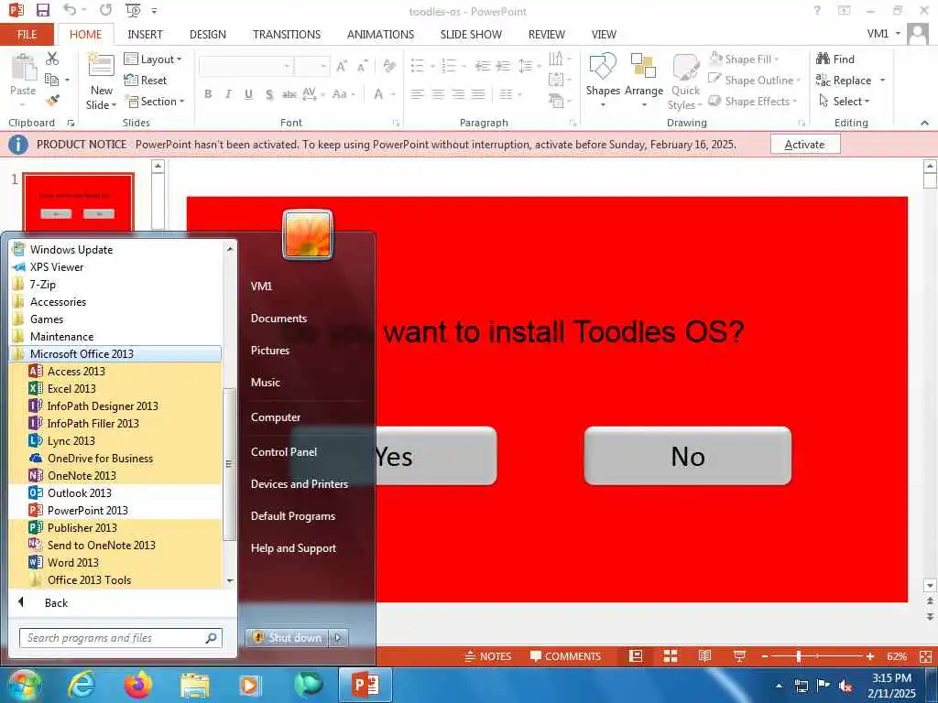The height and width of the screenshot is (703, 938).
Task: Click the Find binoculars icon
Action: click(823, 59)
